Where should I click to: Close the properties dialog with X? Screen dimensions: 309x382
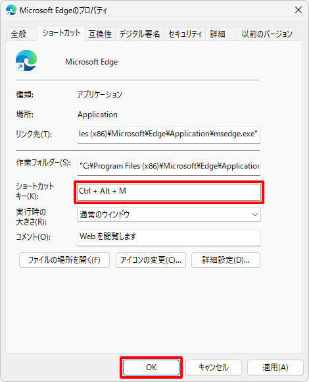[298, 10]
